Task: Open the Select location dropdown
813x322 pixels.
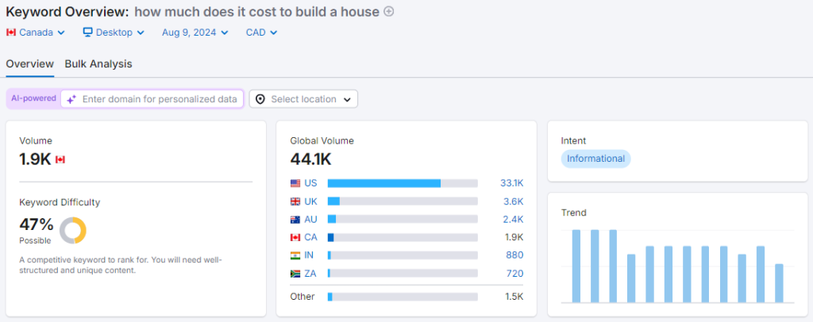Action: coord(303,99)
